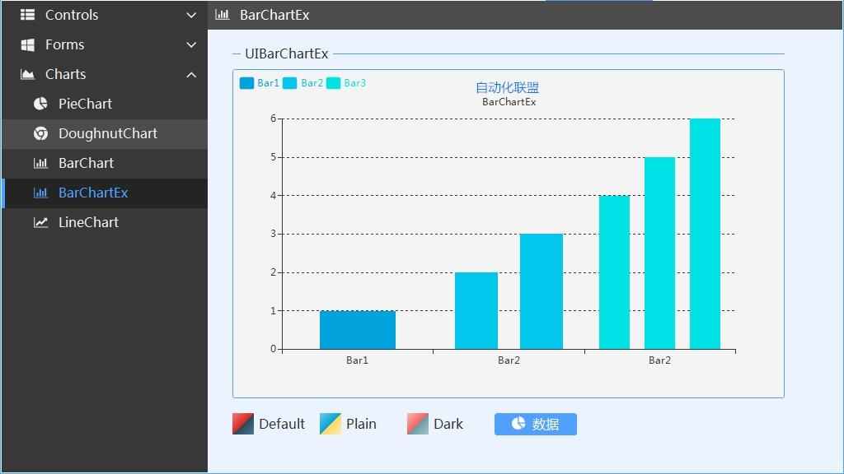Click the PieChart pie icon
This screenshot has width=844, height=474.
pos(40,104)
